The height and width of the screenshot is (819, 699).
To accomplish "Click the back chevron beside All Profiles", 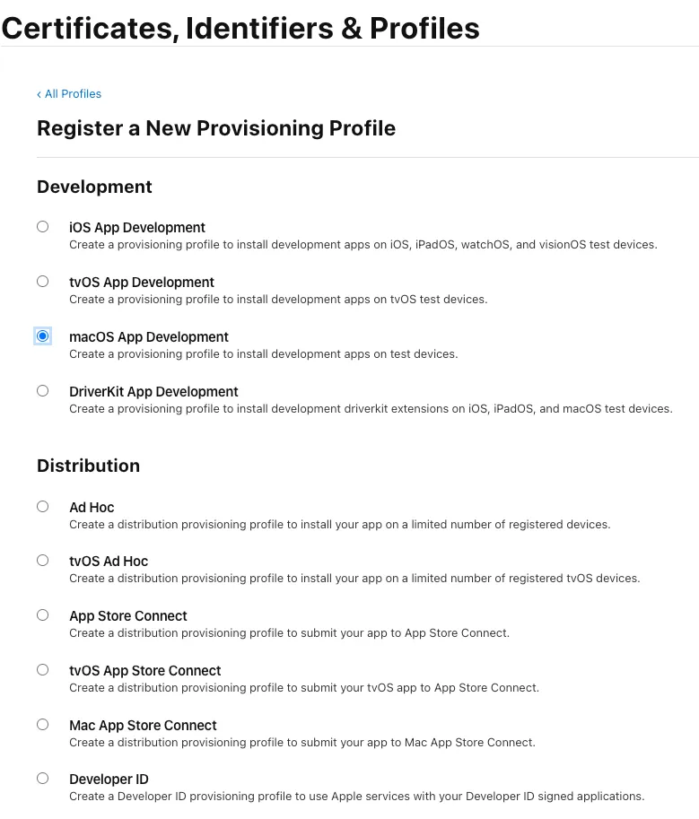I will tap(39, 93).
